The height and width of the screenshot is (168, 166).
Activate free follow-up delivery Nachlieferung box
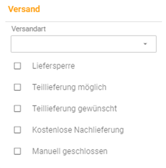click(18, 130)
